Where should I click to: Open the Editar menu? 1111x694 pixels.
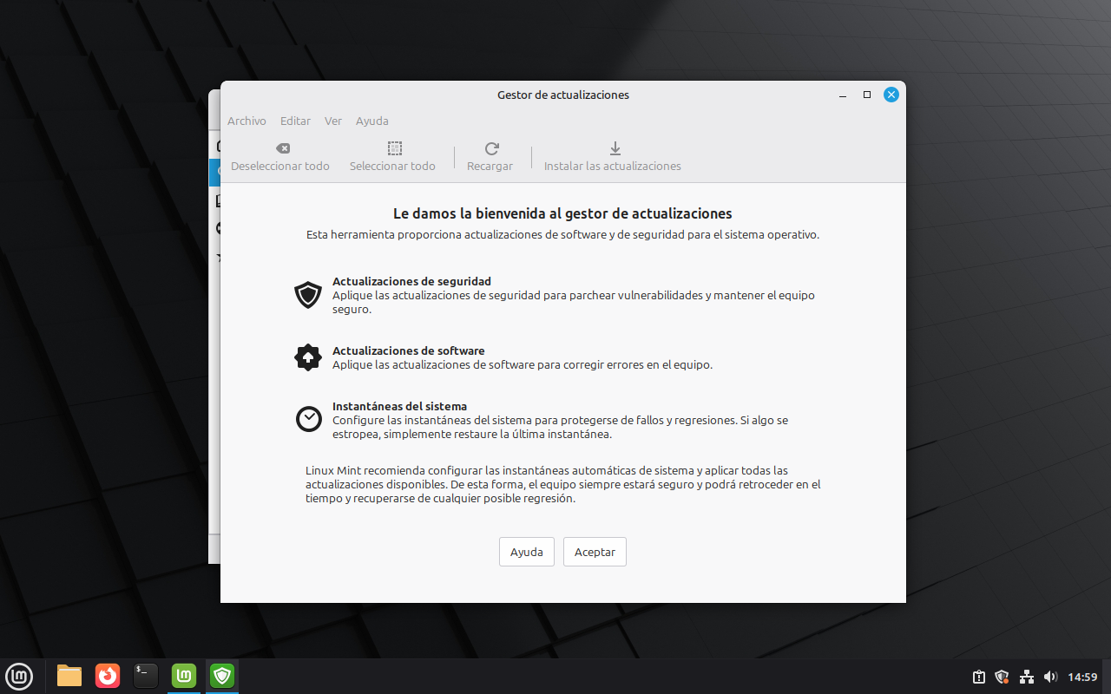[295, 121]
